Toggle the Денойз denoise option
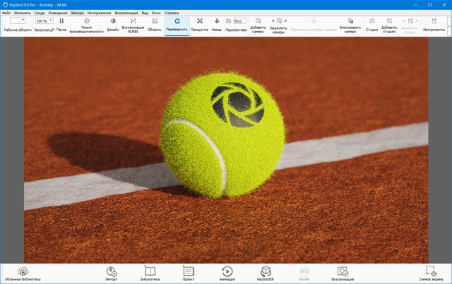Image resolution: width=452 pixels, height=284 pixels. point(112,25)
